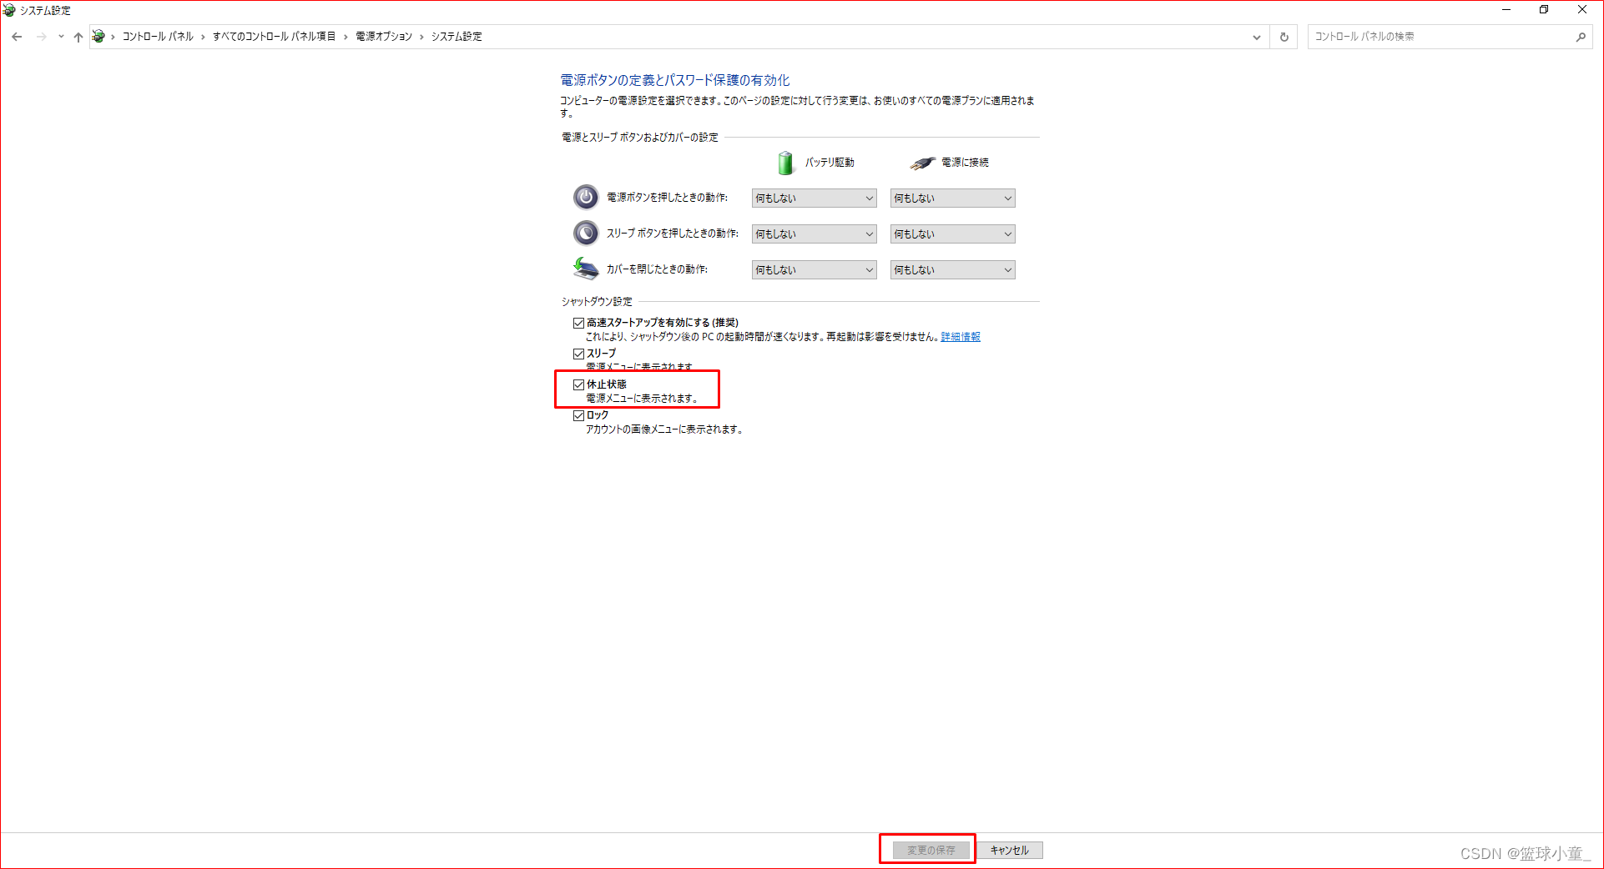
Task: Click the Back navigation arrow
Action: click(x=17, y=37)
